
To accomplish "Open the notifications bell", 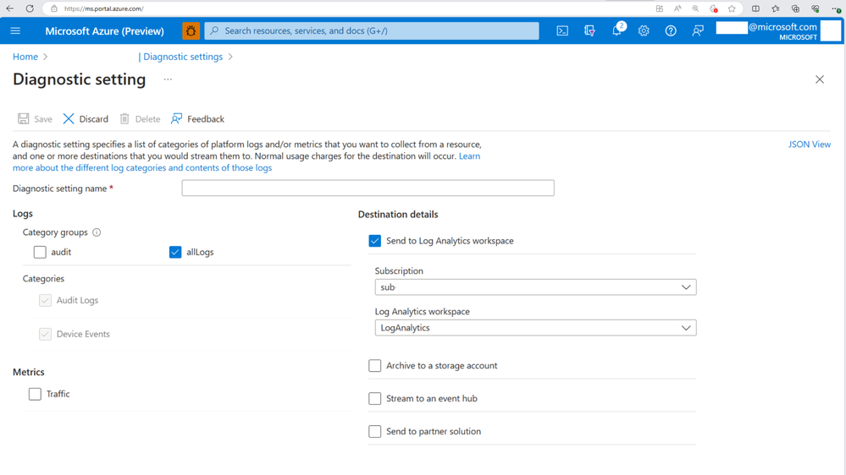I will pyautogui.click(x=617, y=30).
